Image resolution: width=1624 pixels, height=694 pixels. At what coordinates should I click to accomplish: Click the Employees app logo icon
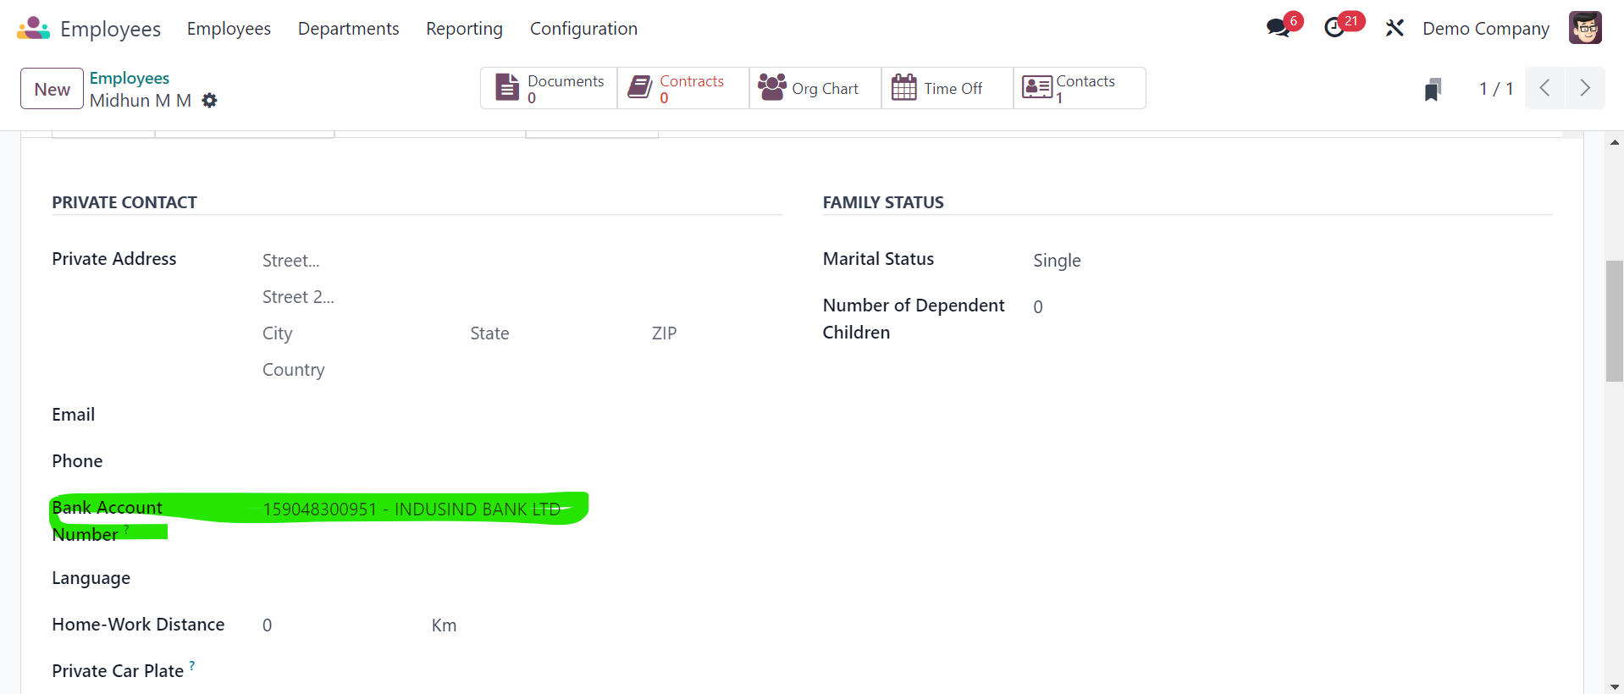point(33,28)
